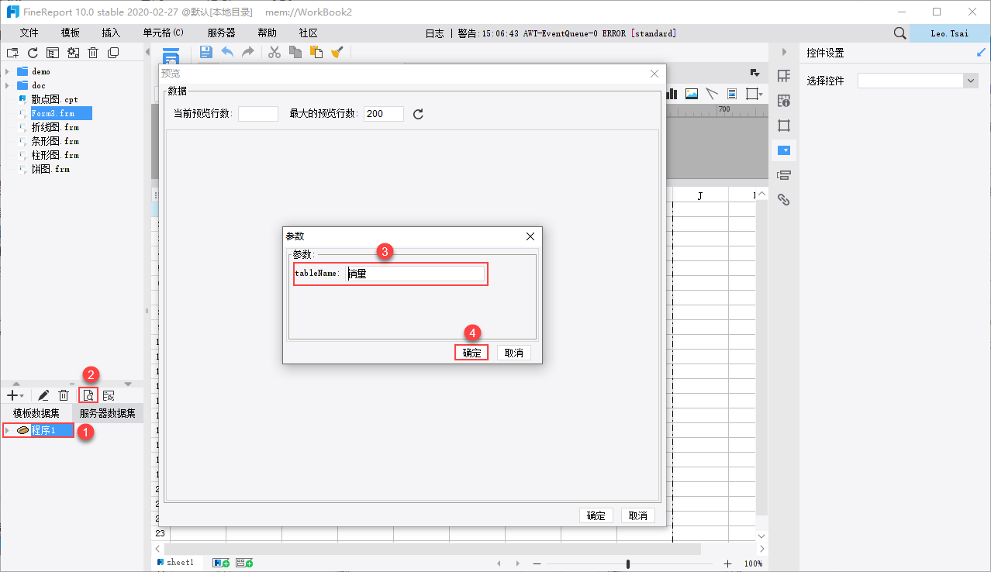Click the gear settings icon above file tree
Screen dimensions: 991x572
click(73, 53)
